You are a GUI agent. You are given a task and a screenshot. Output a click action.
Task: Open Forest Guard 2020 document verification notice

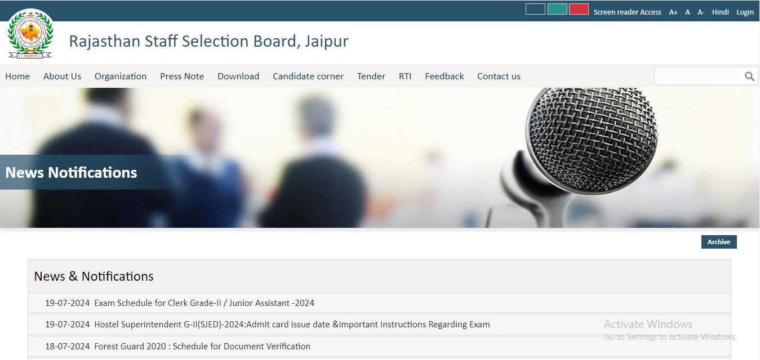202,346
